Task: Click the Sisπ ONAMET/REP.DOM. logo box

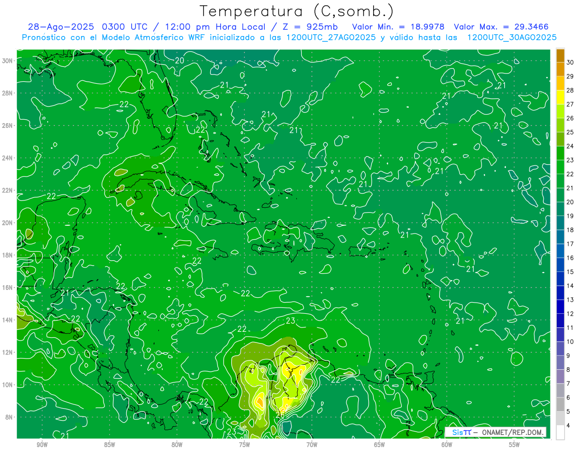Action: [x=496, y=432]
